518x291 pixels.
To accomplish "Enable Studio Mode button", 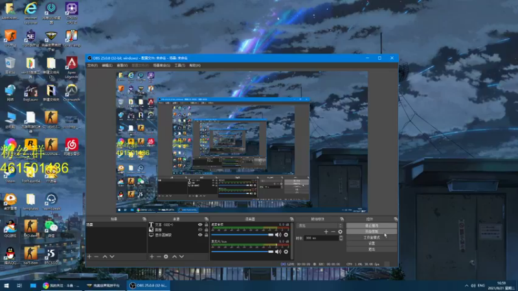I will pos(372,237).
